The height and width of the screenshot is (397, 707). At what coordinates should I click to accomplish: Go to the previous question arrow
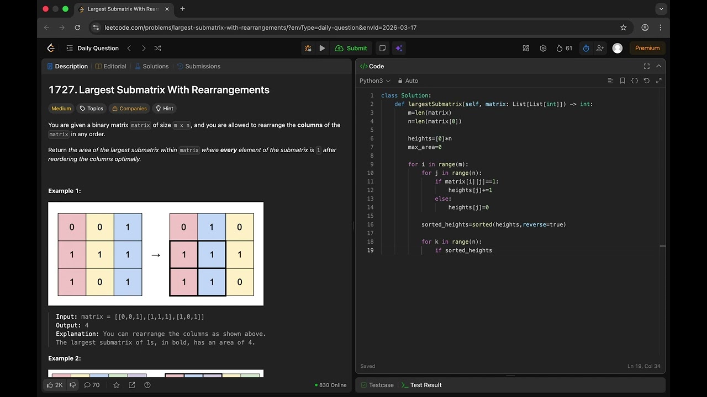129,48
